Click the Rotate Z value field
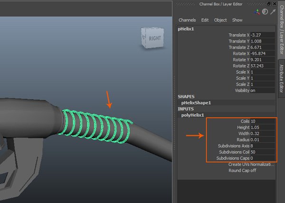The image size is (285, 203). coord(263,66)
